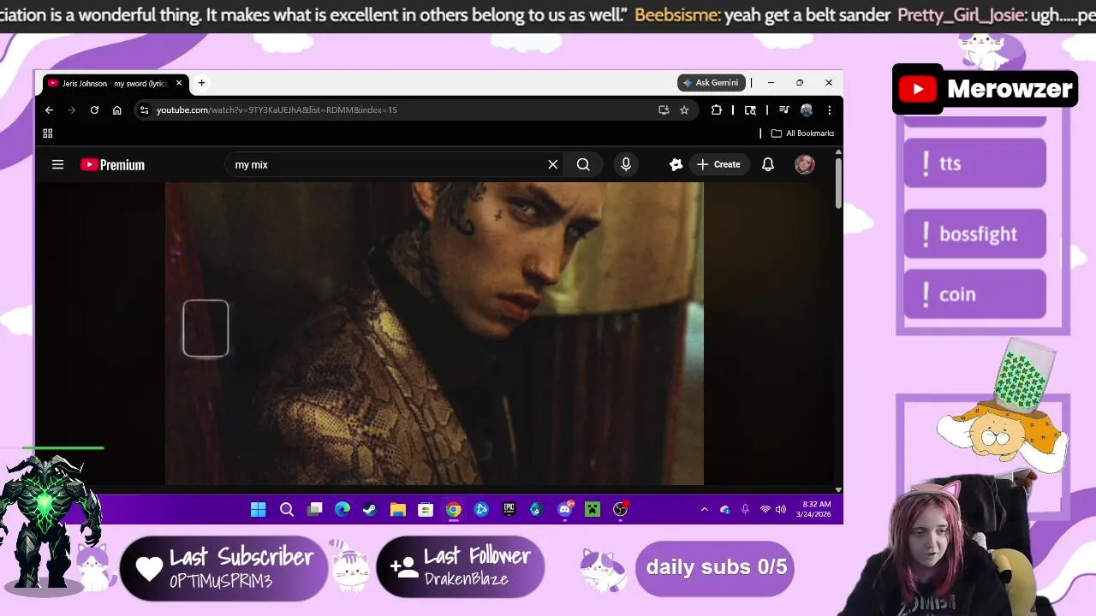Open the Chrome apps grid shortcut
The image size is (1096, 616).
pyautogui.click(x=48, y=133)
